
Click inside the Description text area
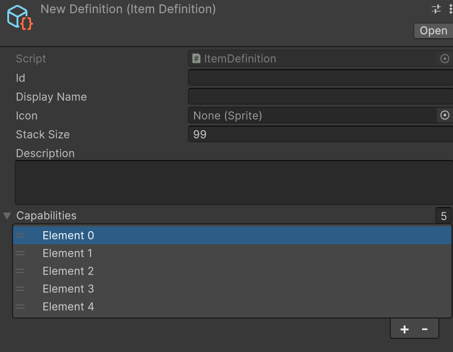(x=233, y=182)
